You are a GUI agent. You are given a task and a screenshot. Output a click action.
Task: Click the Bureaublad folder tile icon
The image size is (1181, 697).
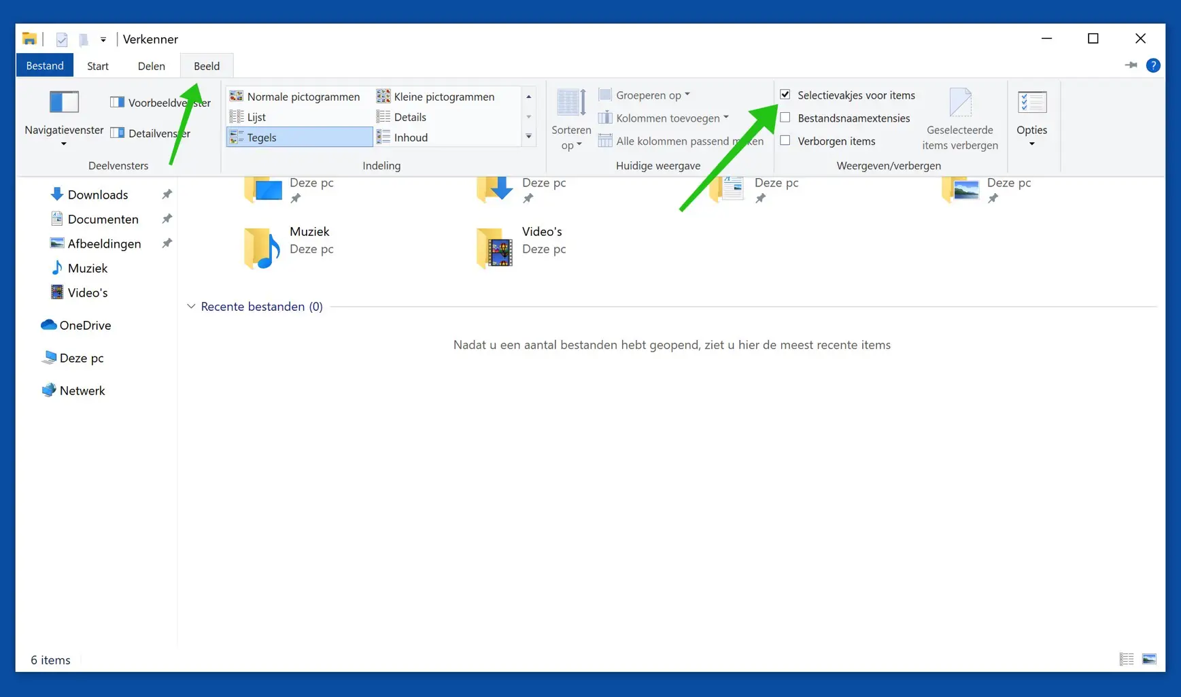[263, 189]
